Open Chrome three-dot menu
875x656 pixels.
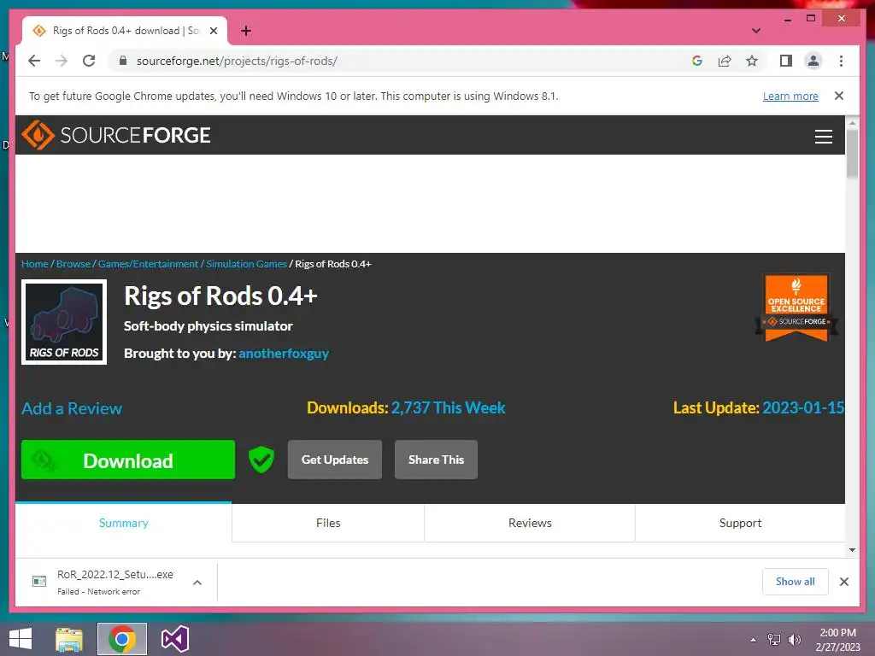pos(841,61)
